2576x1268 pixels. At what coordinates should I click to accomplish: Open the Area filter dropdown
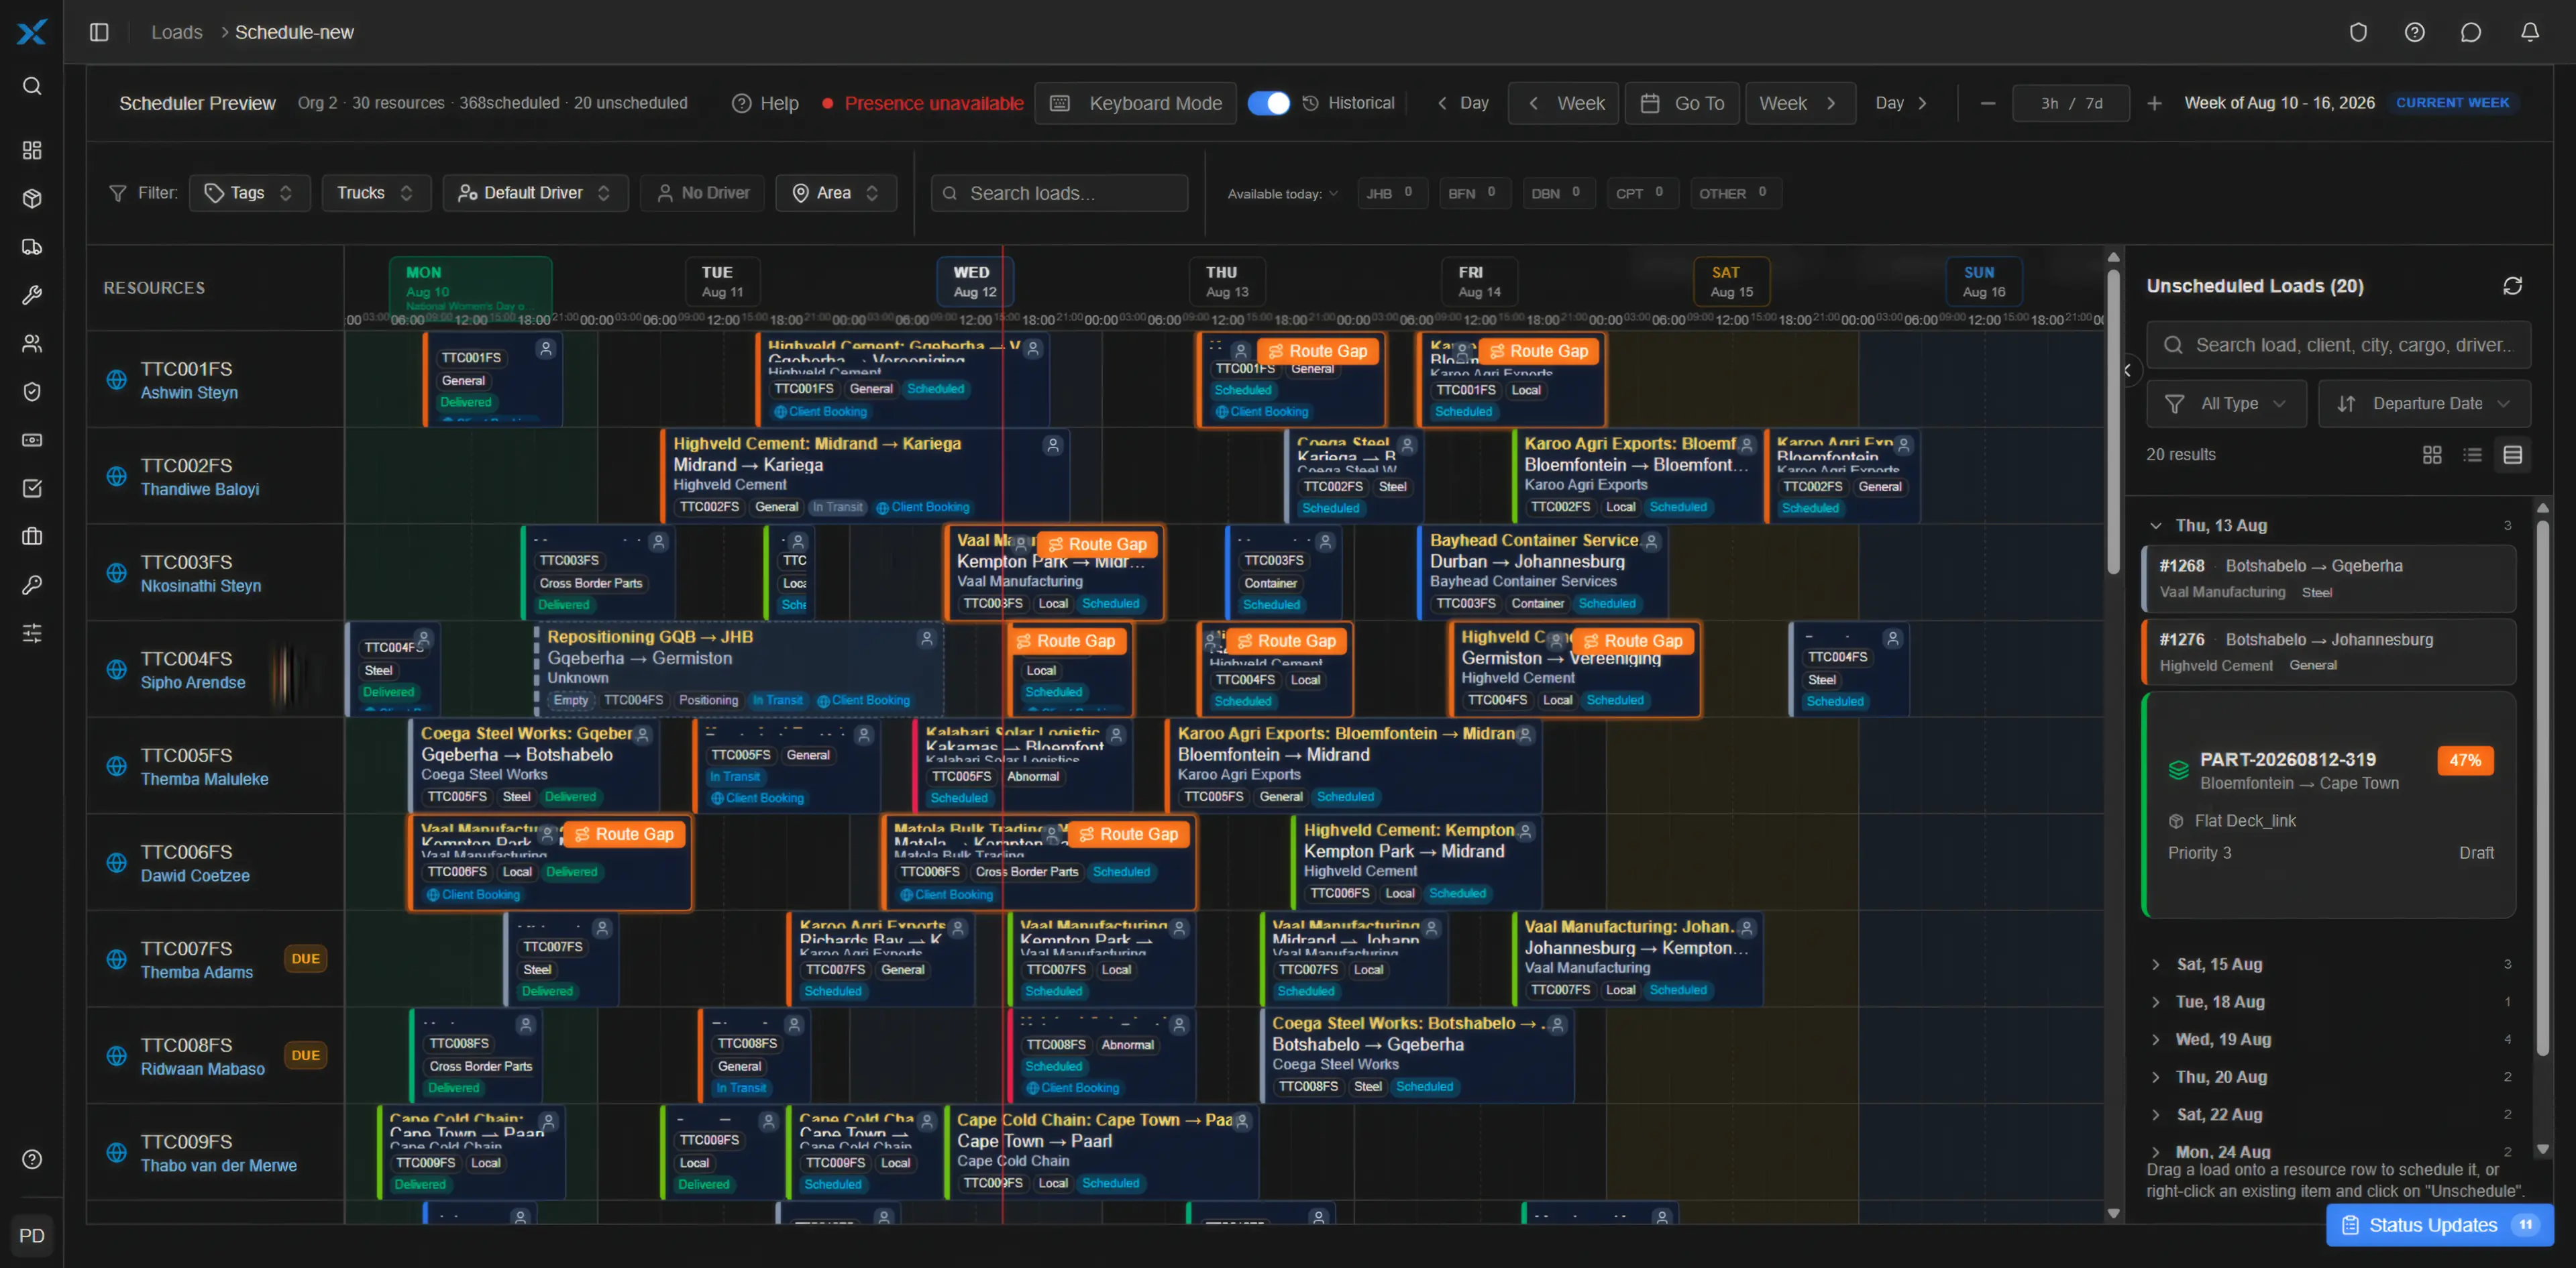point(835,193)
